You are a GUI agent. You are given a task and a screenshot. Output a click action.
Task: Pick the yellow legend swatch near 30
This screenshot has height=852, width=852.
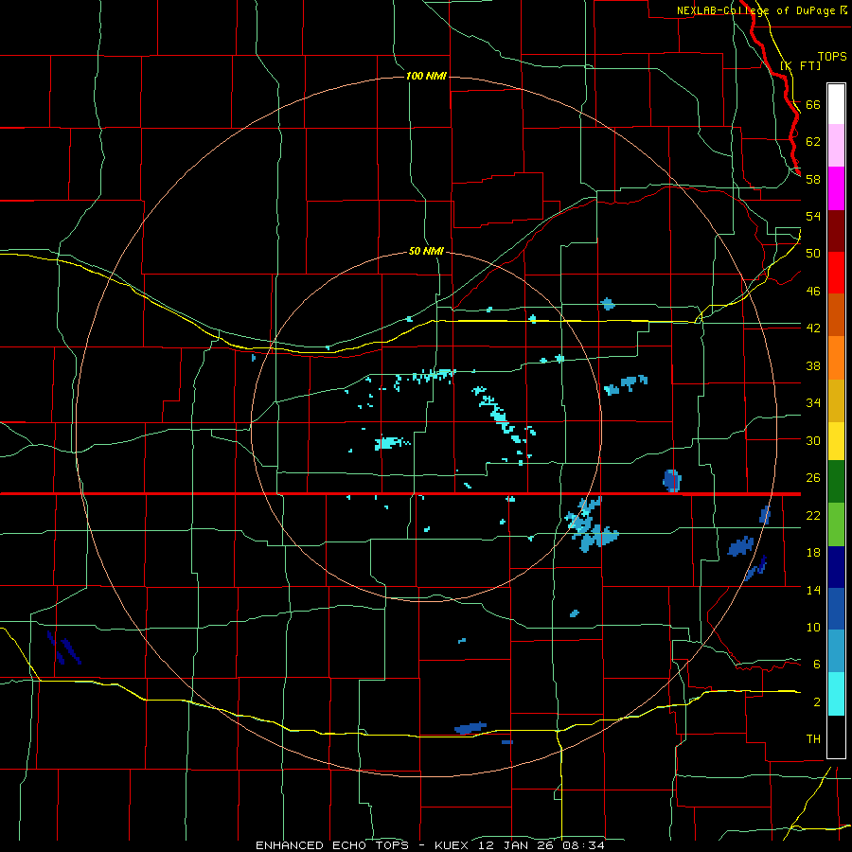(x=836, y=441)
